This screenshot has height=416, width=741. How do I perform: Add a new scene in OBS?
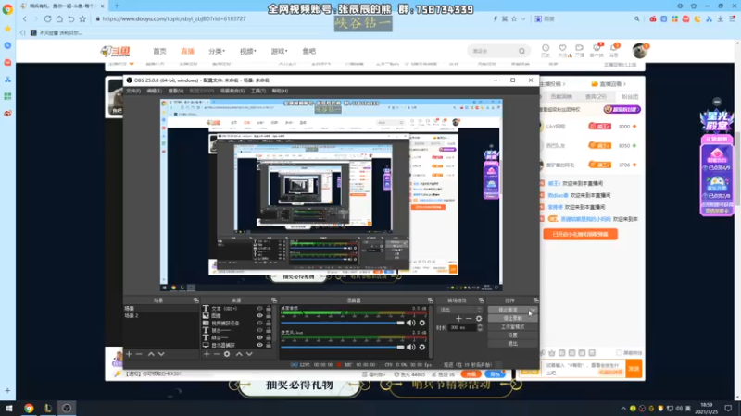point(129,354)
